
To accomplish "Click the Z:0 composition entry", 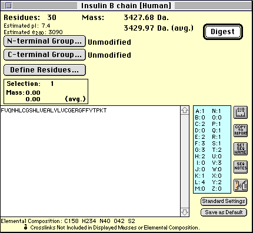I will pyautogui.click(x=217, y=189).
